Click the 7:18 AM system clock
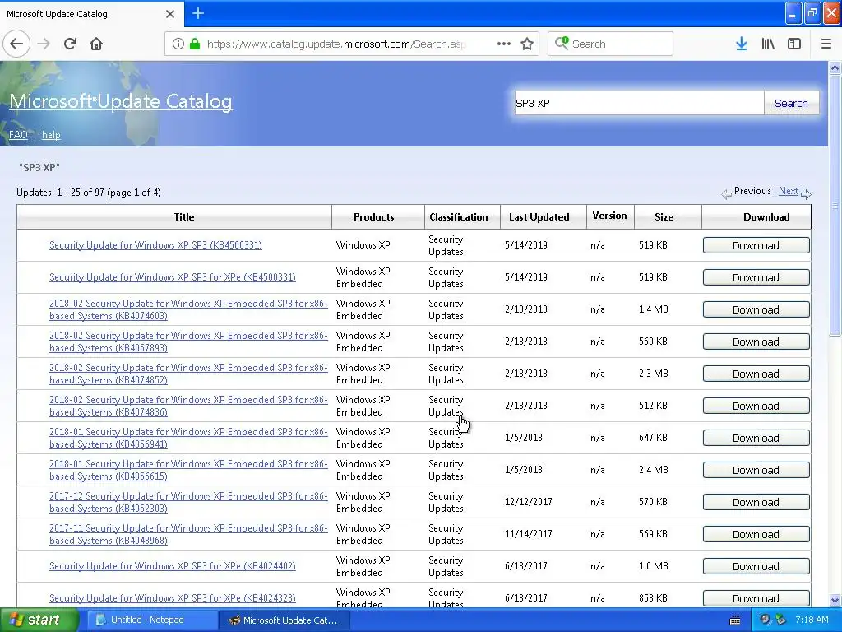 click(812, 620)
